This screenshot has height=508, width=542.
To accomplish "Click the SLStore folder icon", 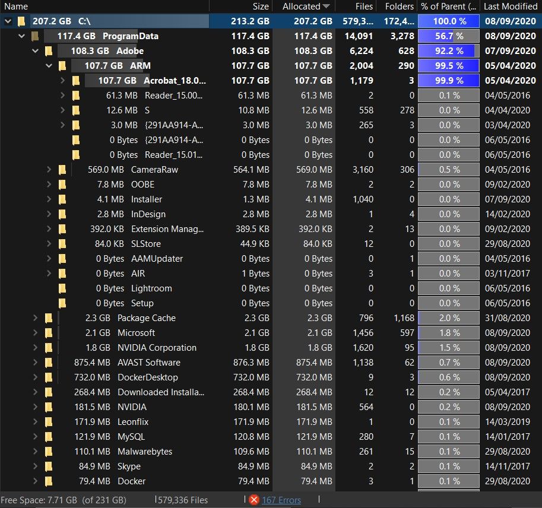I will pyautogui.click(x=62, y=244).
